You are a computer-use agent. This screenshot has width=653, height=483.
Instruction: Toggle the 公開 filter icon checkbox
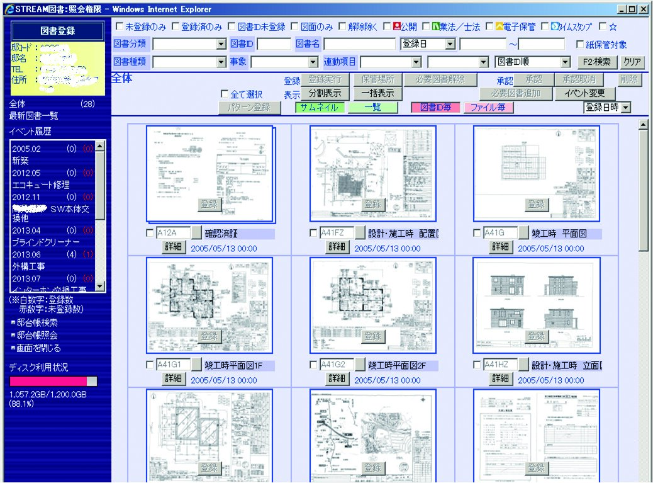tap(386, 27)
